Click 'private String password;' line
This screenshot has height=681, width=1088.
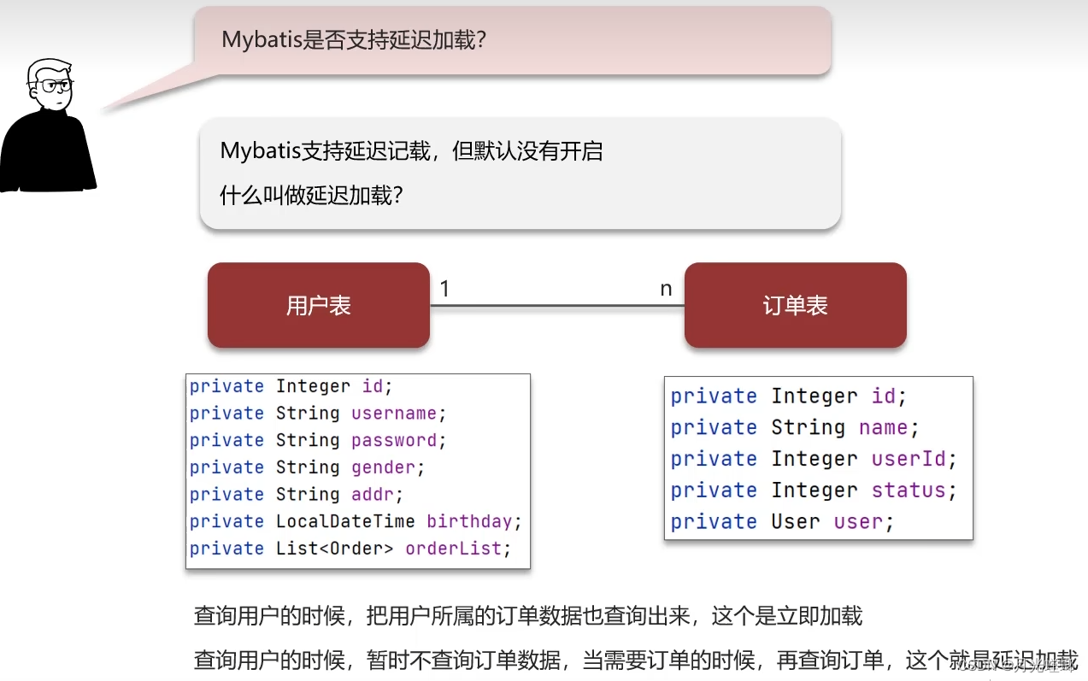[318, 441]
